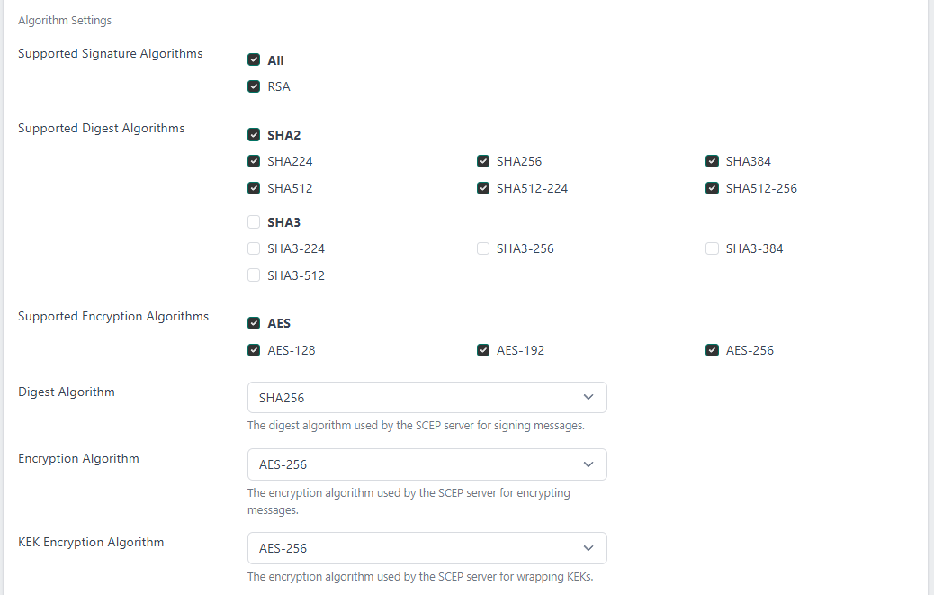This screenshot has height=595, width=934.
Task: Uncheck the SHA512-256 digest option
Action: (x=713, y=189)
